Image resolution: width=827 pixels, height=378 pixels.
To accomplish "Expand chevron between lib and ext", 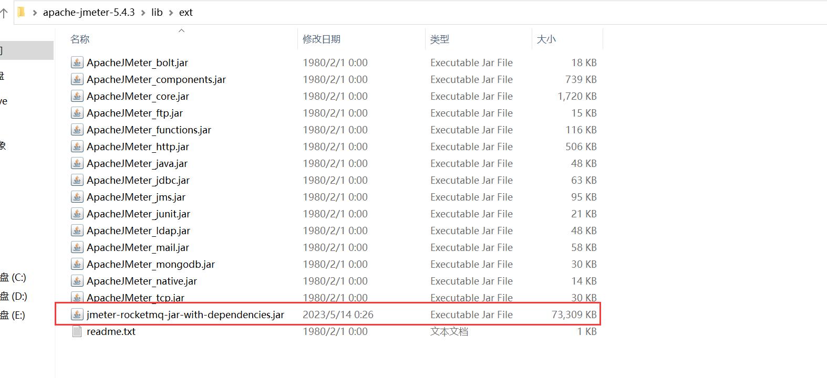I will click(171, 13).
